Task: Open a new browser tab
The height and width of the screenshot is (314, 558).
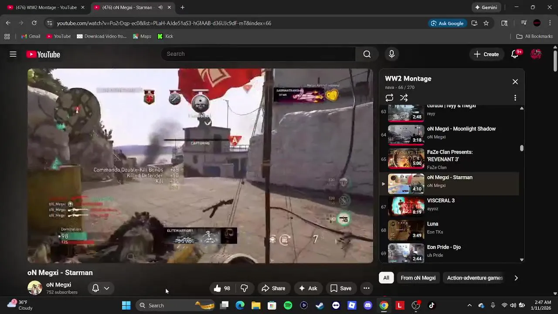Action: tap(182, 7)
